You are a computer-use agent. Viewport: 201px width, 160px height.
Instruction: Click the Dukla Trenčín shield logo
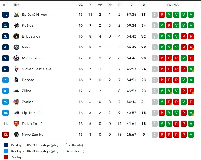[x=16, y=124]
